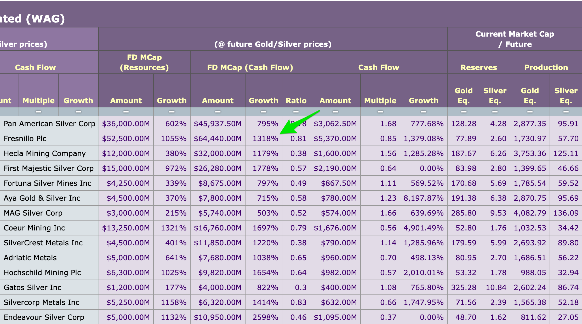
Task: Select the Production group header
Action: 546,67
